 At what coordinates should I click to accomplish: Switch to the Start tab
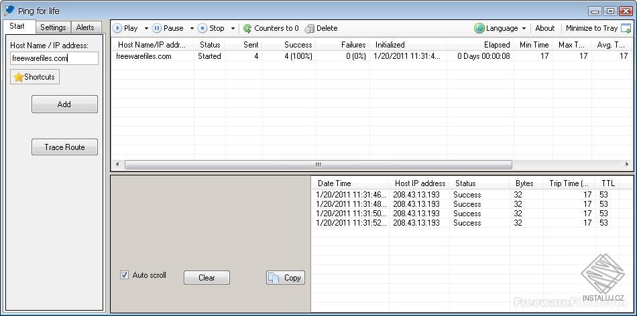coord(17,26)
